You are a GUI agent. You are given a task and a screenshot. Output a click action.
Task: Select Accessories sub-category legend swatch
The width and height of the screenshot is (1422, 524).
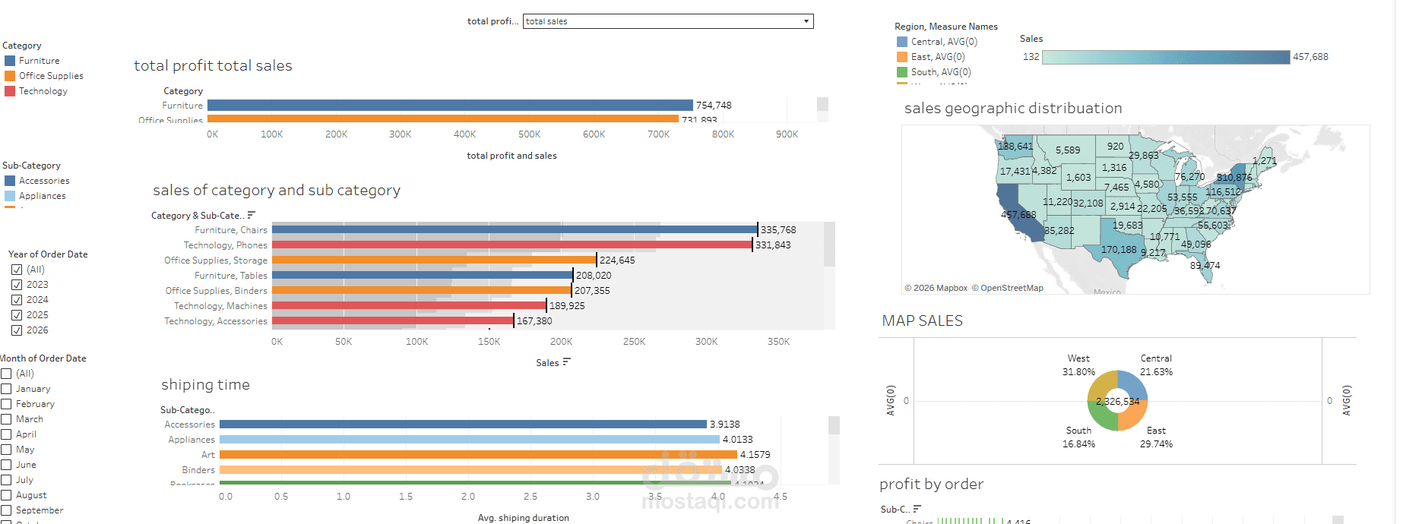coord(10,181)
